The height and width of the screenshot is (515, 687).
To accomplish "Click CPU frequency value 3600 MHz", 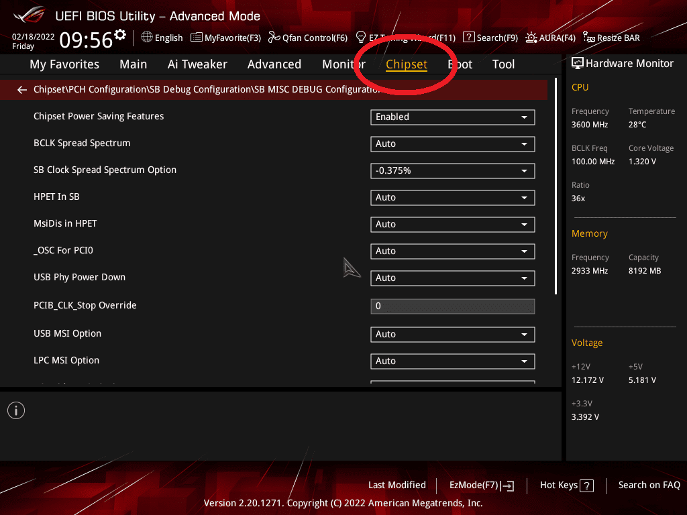I will click(590, 125).
